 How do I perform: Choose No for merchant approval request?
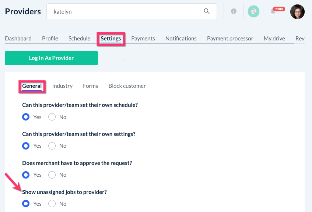(52, 175)
